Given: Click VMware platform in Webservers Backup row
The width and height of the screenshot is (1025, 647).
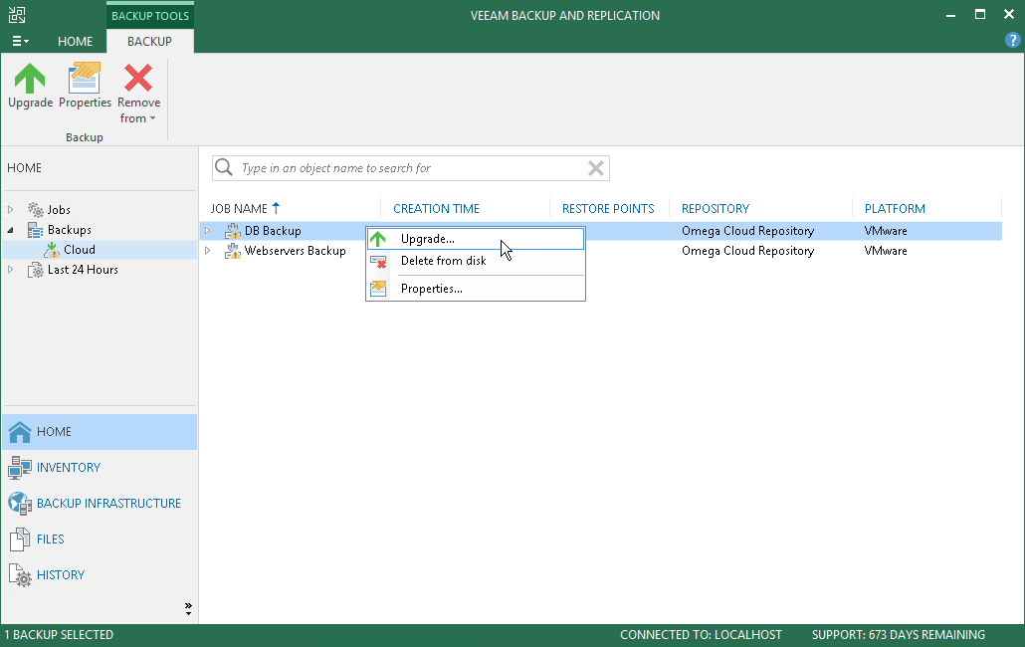Looking at the screenshot, I should pos(886,250).
